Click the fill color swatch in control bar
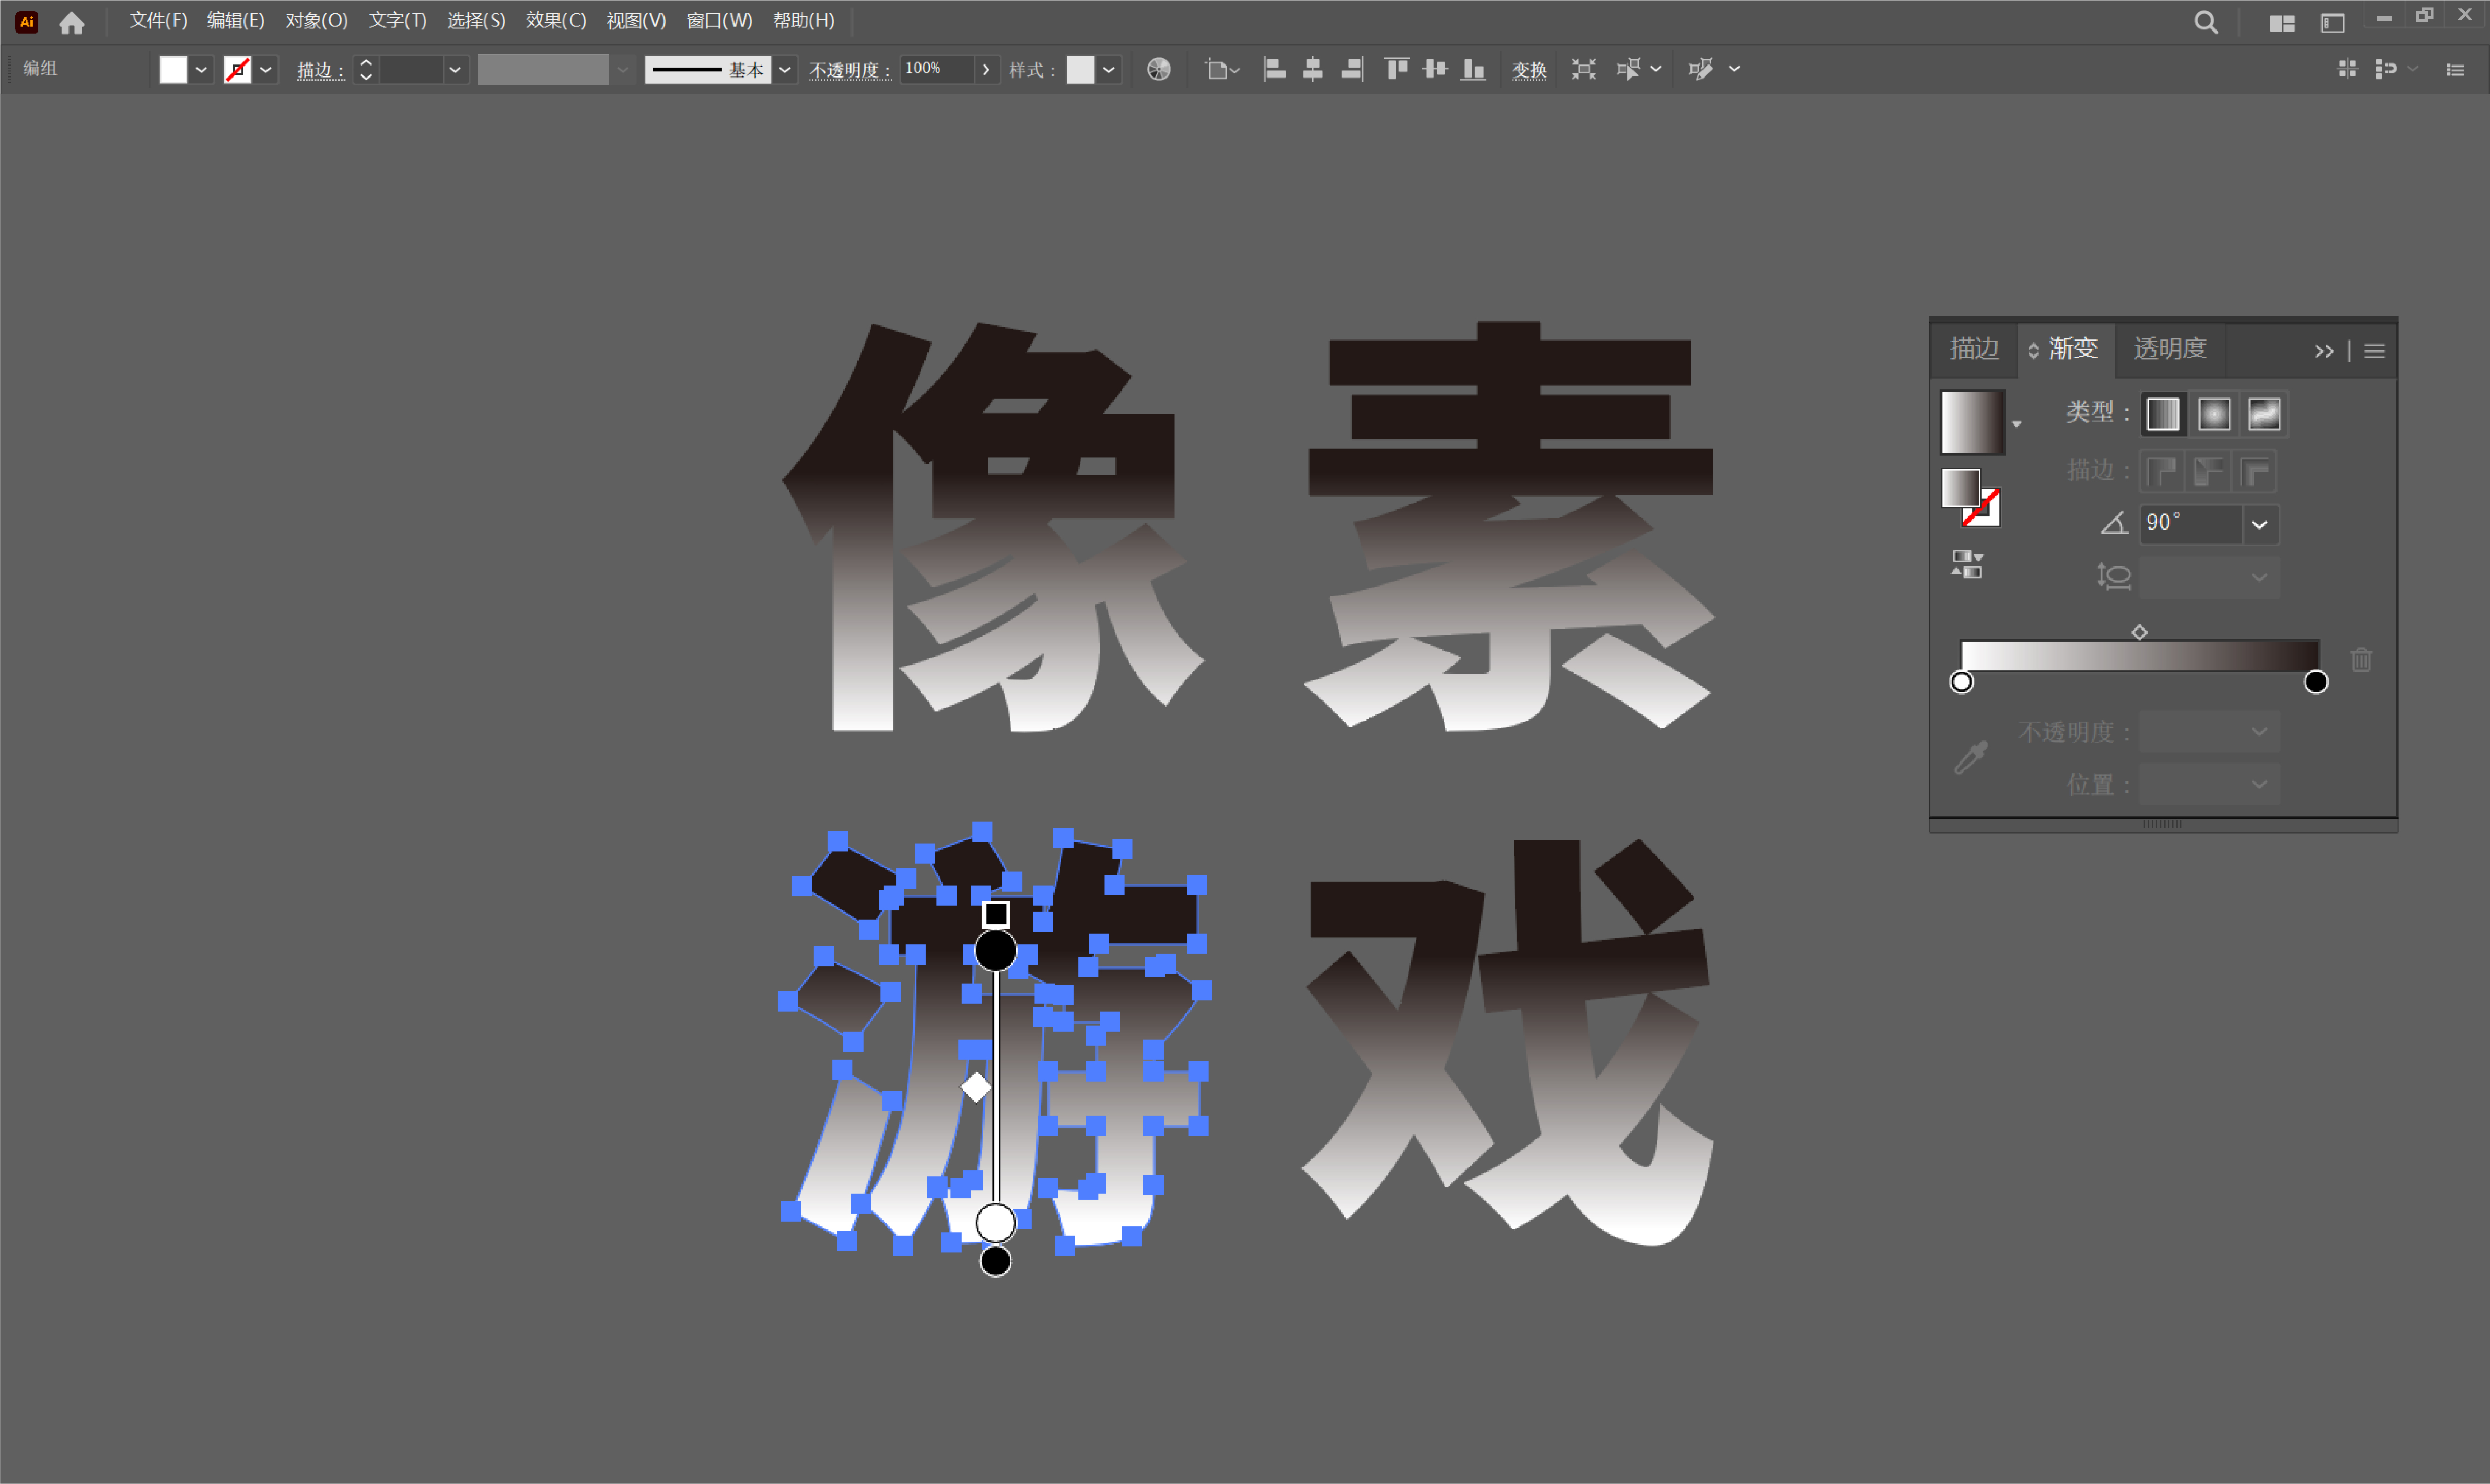Image resolution: width=2490 pixels, height=1484 pixels. coord(173,70)
